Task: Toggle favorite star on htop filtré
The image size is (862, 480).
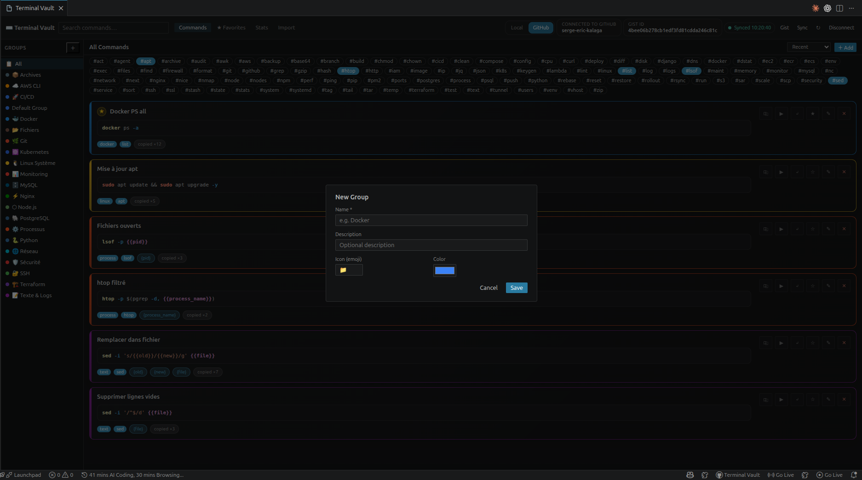Action: [x=813, y=286]
